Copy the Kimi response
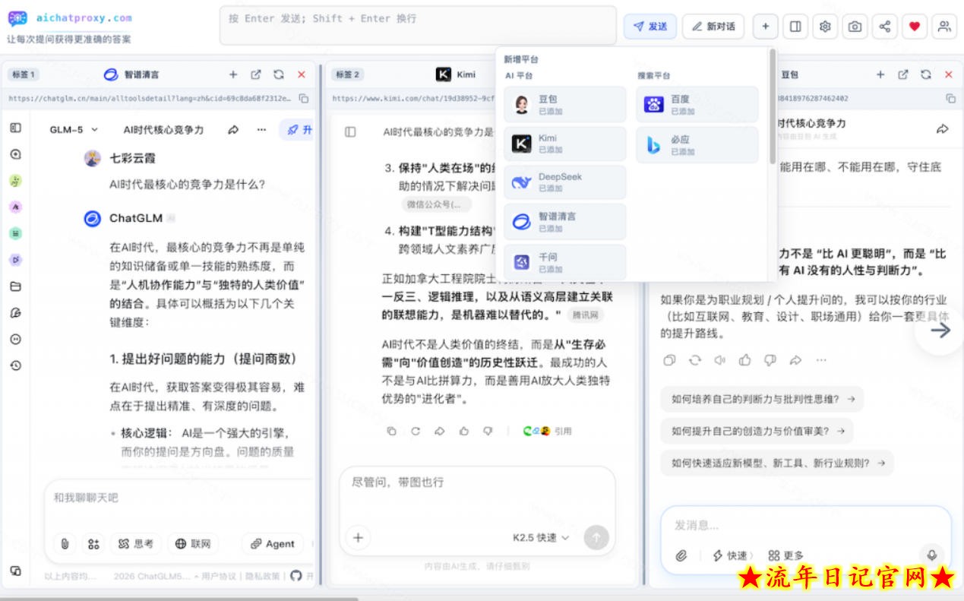 [x=391, y=431]
